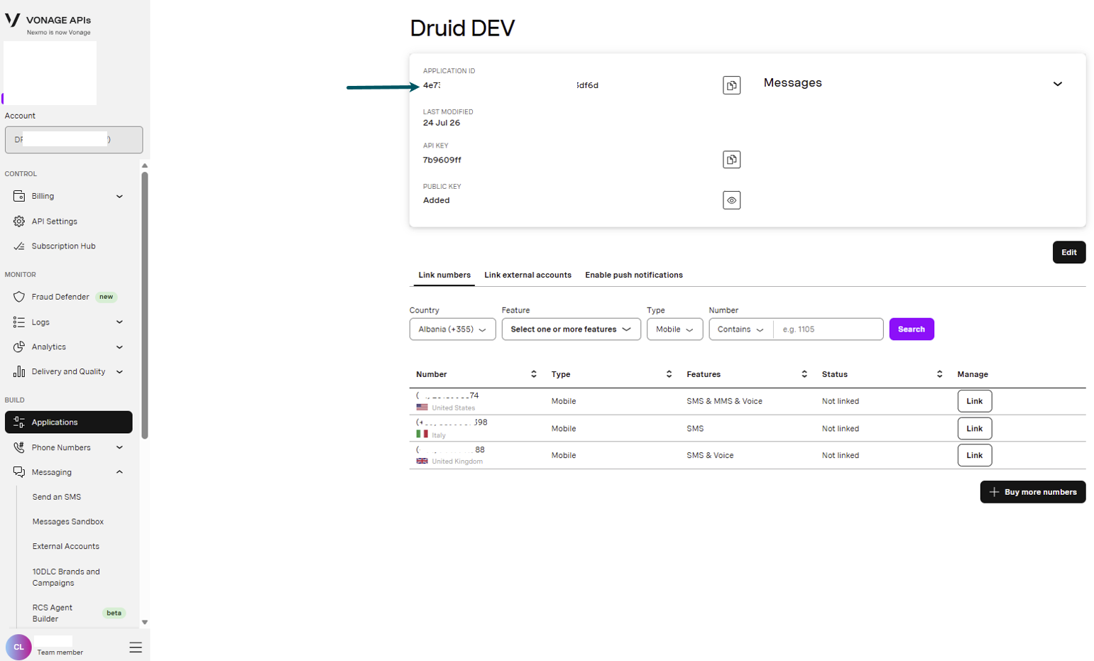Click the 'SMS & MMS & Voice' features cell
Image resolution: width=1094 pixels, height=661 pixels.
point(724,401)
